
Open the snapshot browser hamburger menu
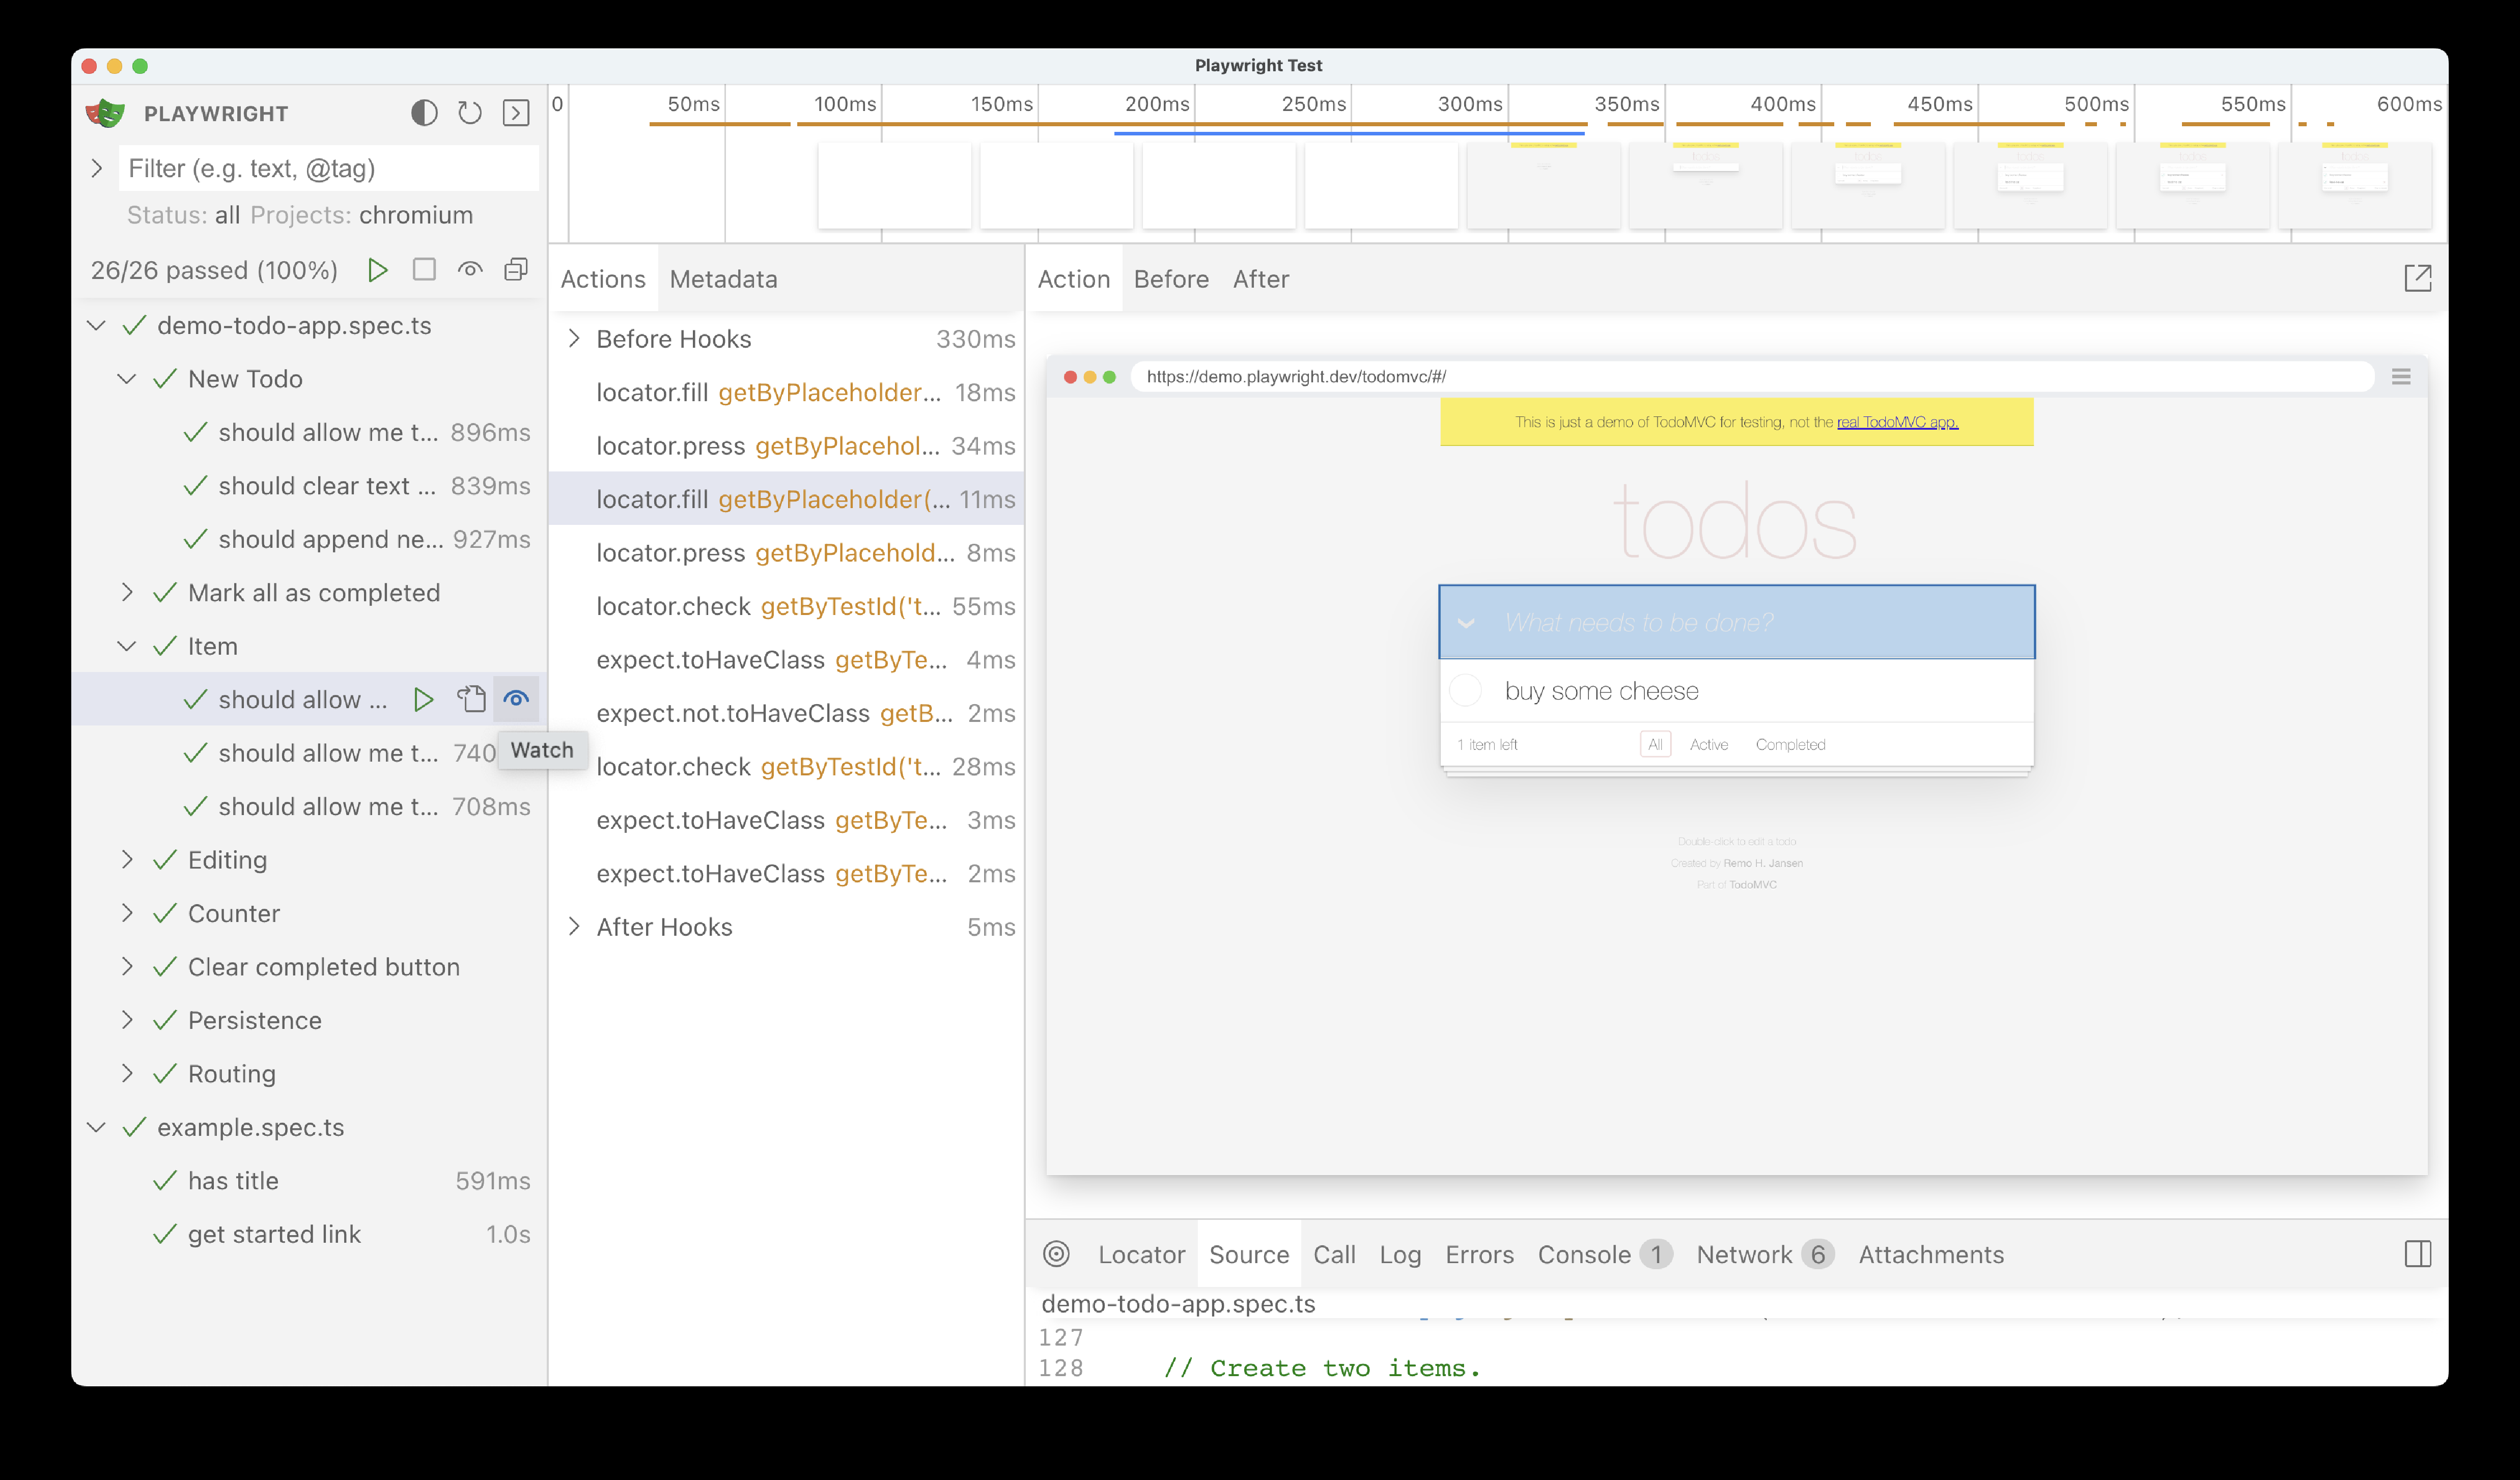point(2401,377)
